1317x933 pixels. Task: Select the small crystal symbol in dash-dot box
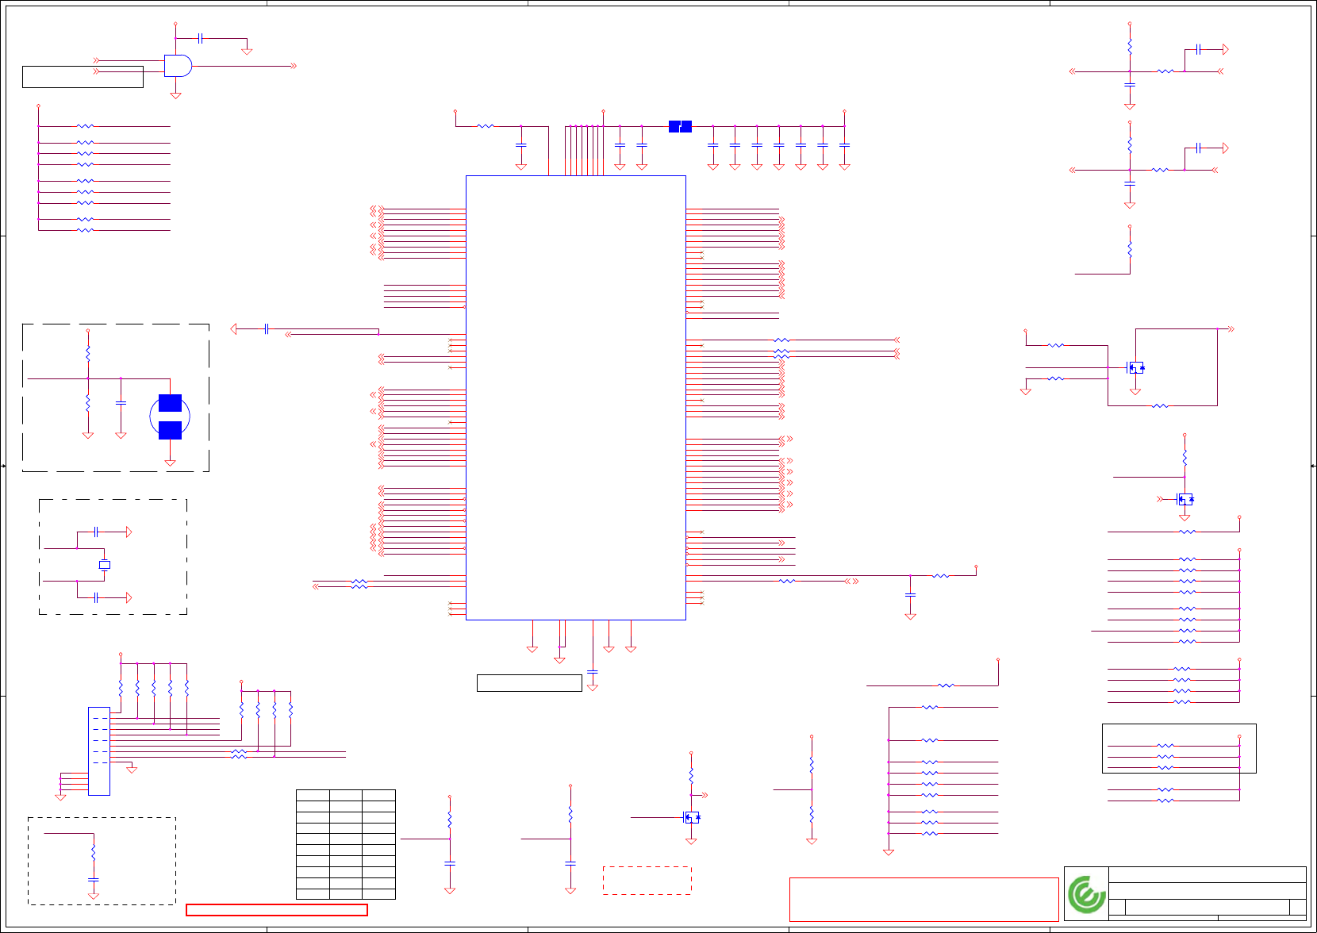click(104, 565)
